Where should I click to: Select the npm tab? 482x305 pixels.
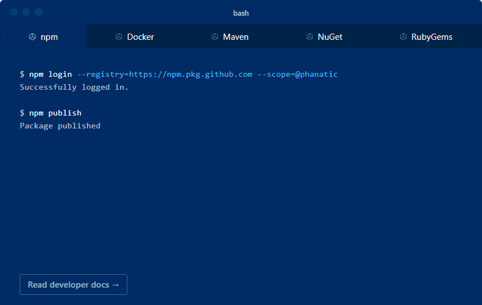(43, 36)
